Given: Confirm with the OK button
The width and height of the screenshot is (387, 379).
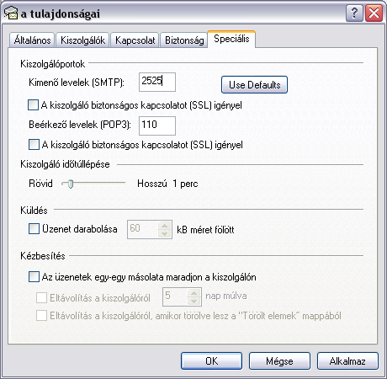Looking at the screenshot, I should click(x=211, y=361).
